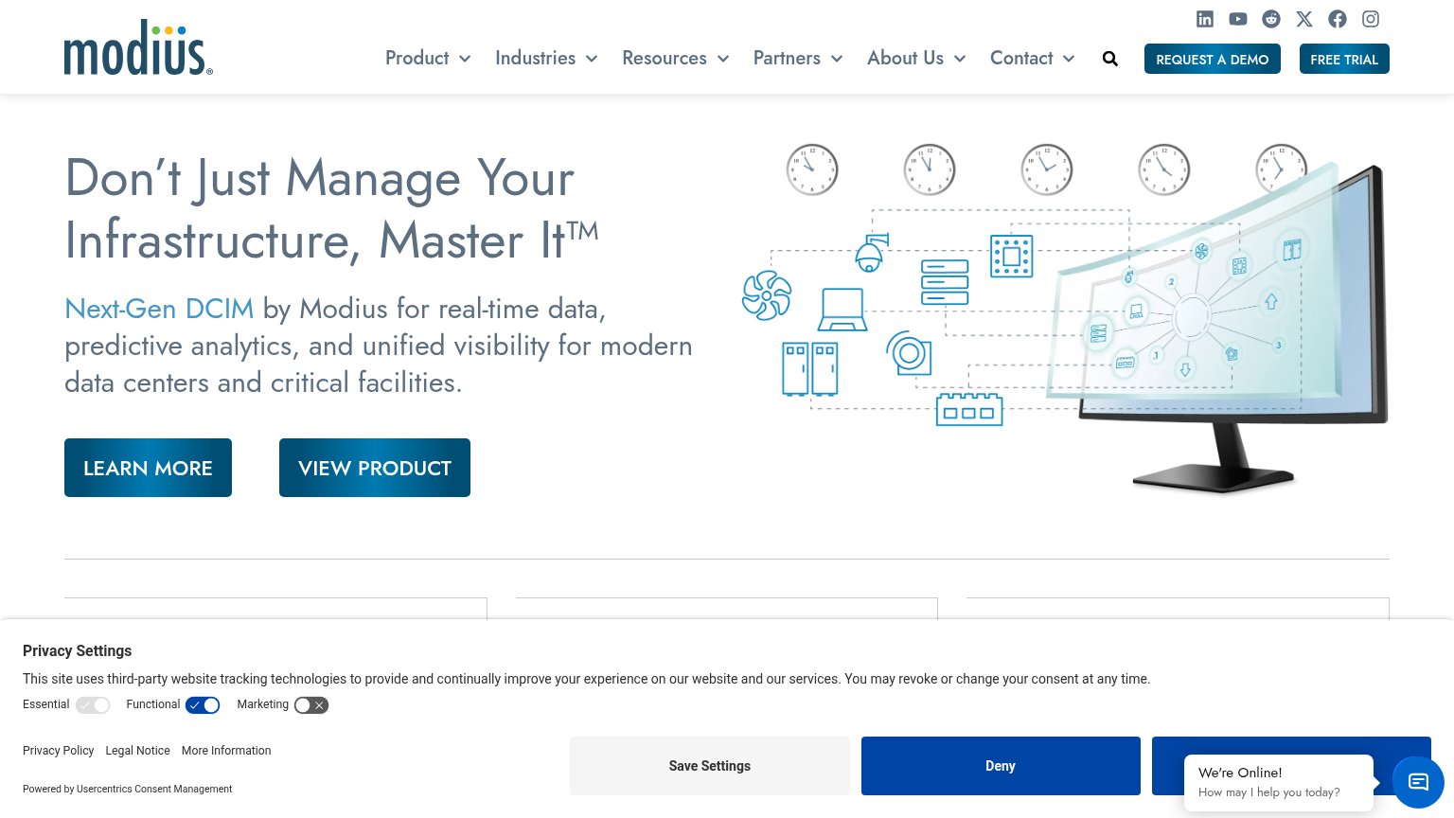1454x818 pixels.
Task: Open the More Information link
Action: 226,751
